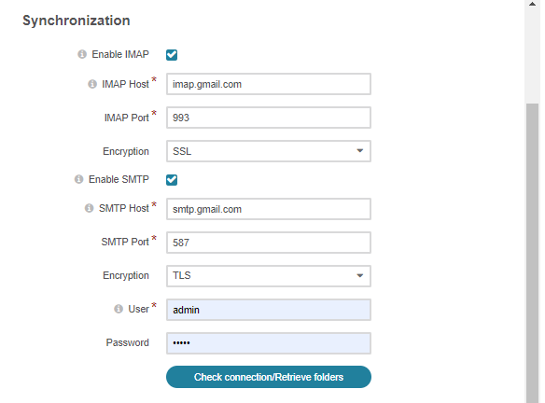Screen dimensions: 545x403
Task: Click info icon next to SMTP Host
Action: tap(89, 208)
